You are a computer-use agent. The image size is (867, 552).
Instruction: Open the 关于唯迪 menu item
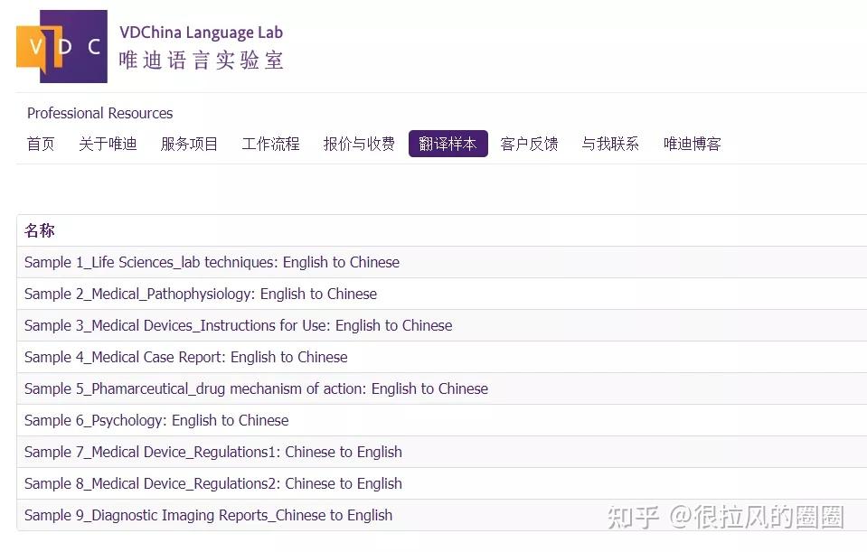click(x=108, y=145)
